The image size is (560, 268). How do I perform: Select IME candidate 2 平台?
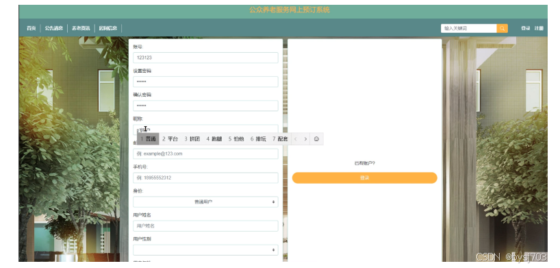pos(170,139)
